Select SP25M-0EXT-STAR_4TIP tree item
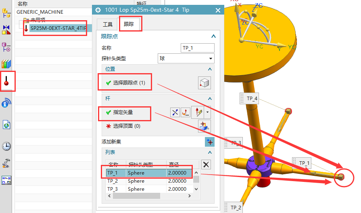The height and width of the screenshot is (213, 361). point(58,28)
